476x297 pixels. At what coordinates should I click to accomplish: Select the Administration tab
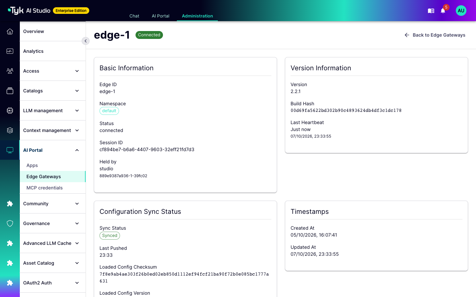pyautogui.click(x=197, y=16)
